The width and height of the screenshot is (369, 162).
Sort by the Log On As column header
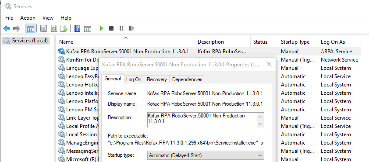(x=339, y=42)
